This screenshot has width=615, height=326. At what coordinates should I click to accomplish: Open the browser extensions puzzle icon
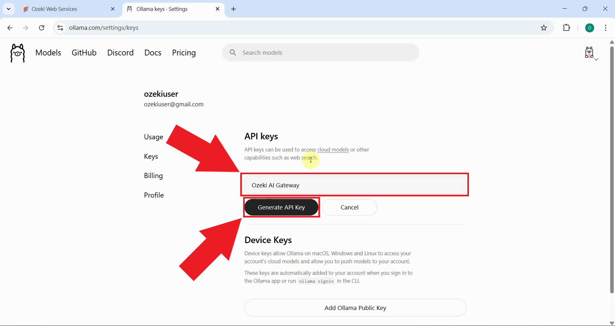(567, 28)
